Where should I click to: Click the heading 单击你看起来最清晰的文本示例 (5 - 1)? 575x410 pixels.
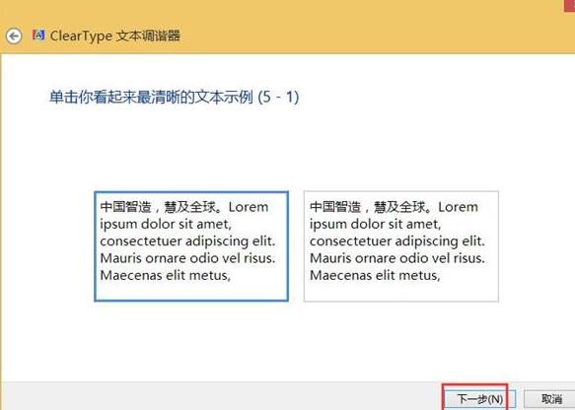pos(175,98)
